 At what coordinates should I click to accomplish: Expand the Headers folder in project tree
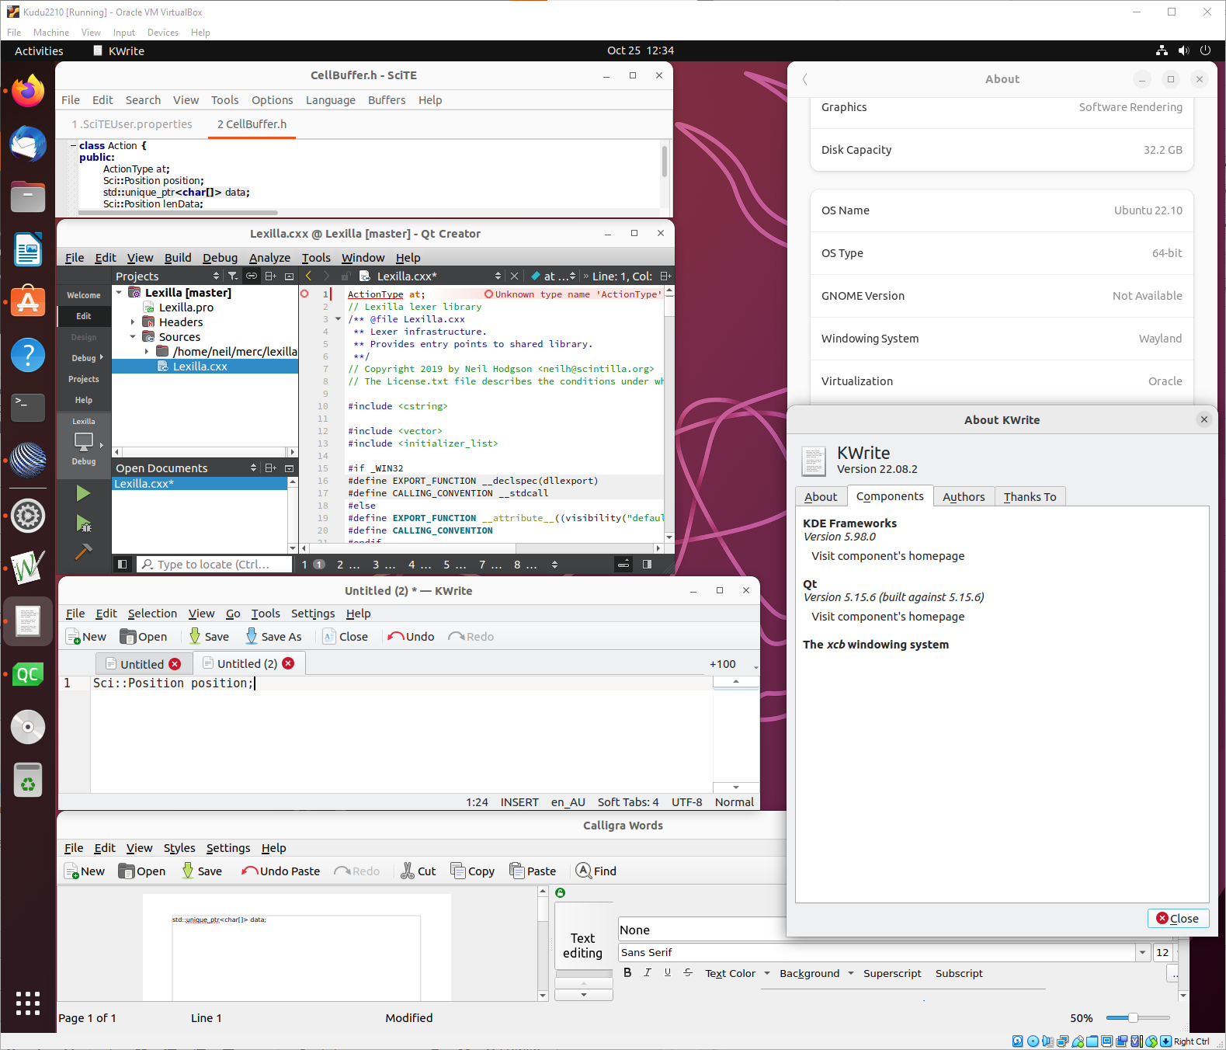[133, 322]
